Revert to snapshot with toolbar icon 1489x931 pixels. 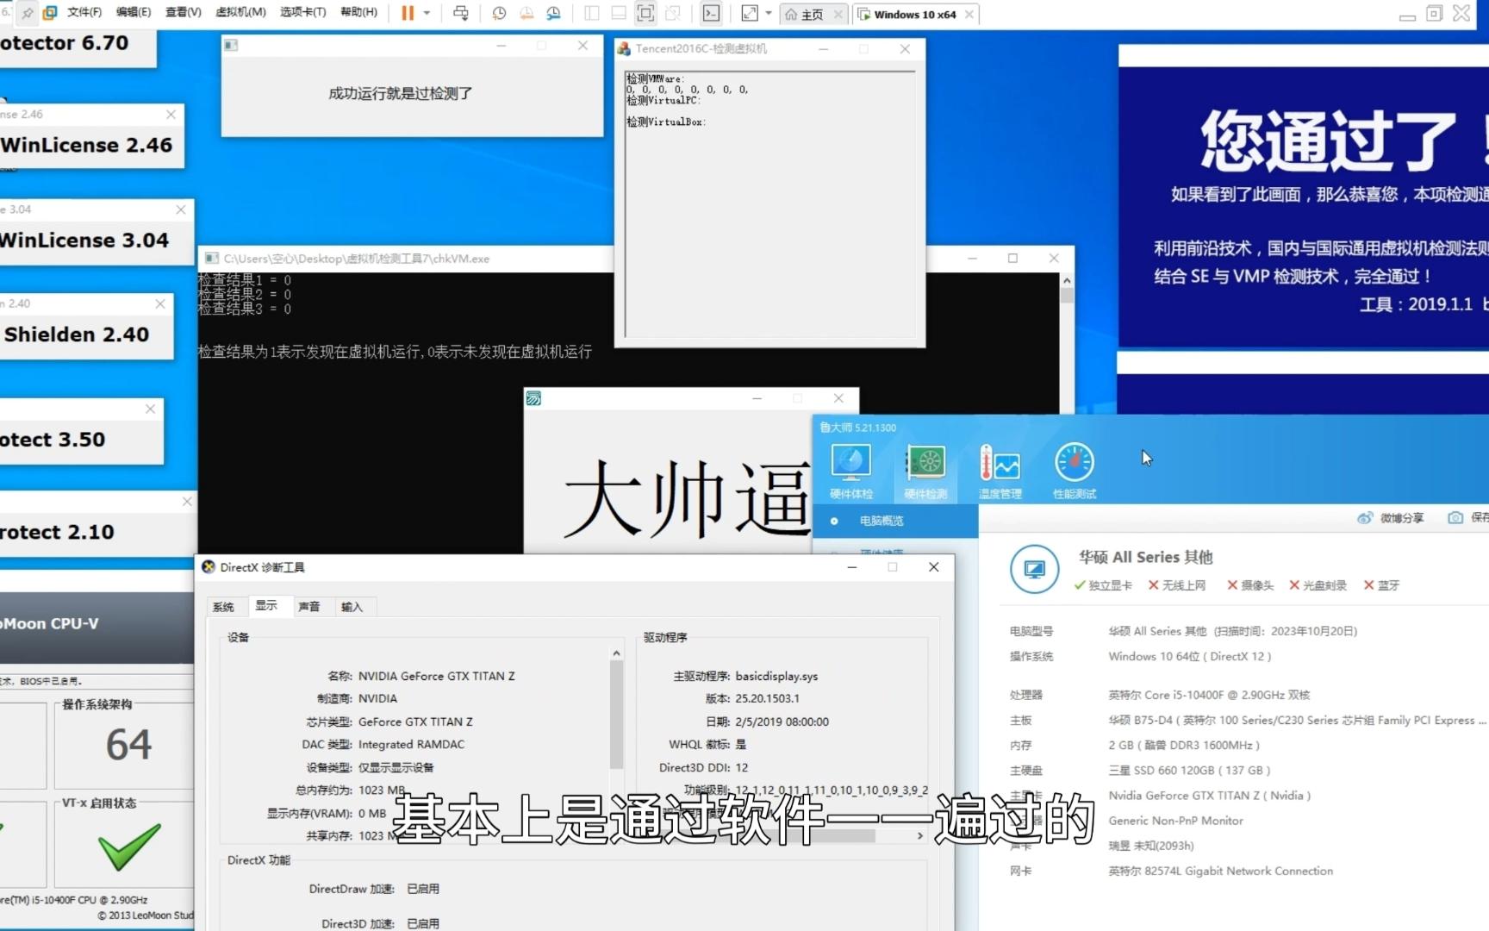click(526, 13)
